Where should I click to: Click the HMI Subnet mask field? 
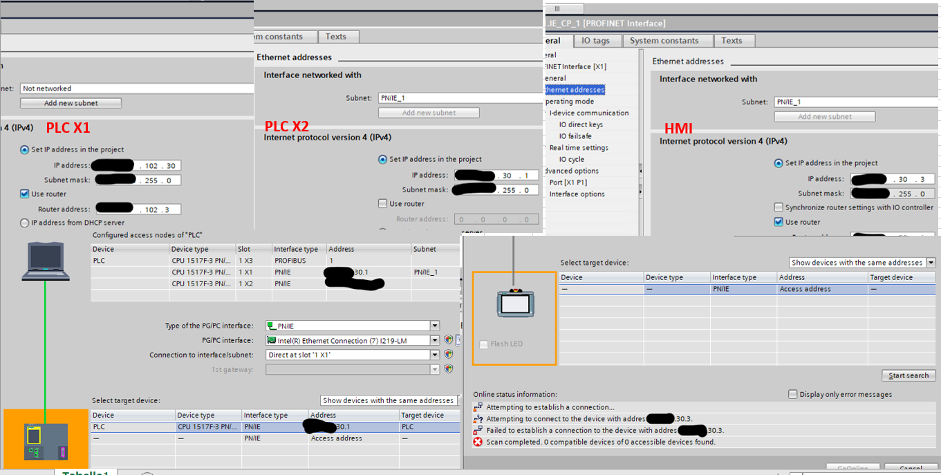click(x=893, y=194)
